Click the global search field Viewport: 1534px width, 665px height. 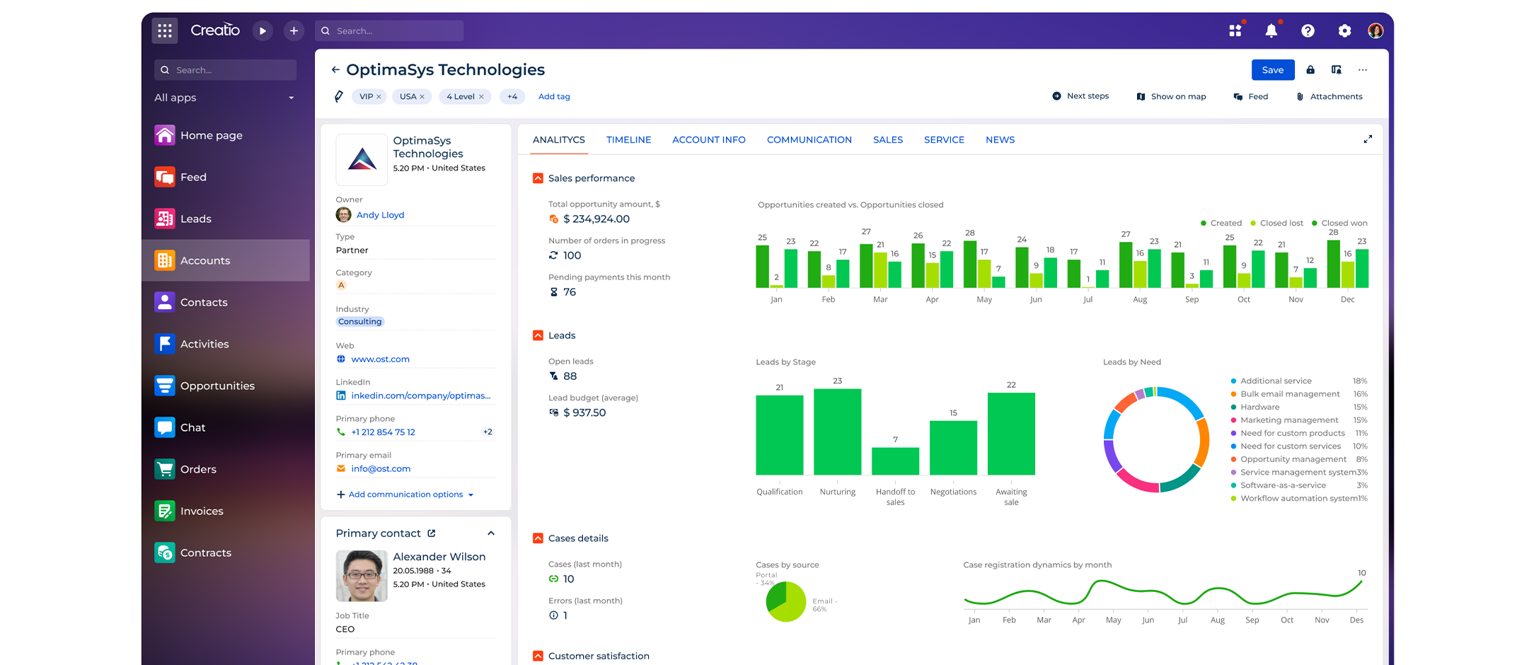click(389, 30)
